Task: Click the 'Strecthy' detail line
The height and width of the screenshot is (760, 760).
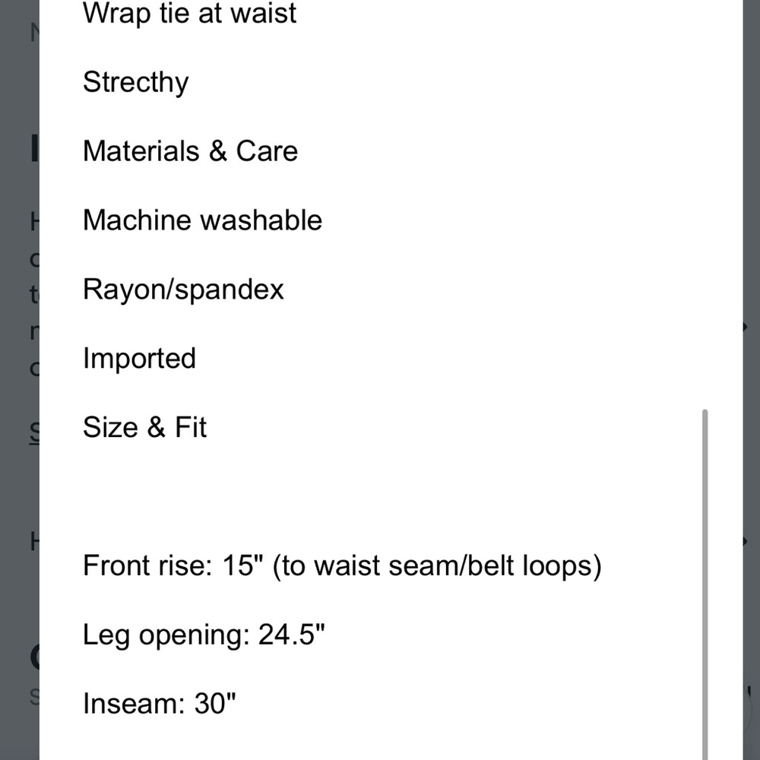Action: 136,82
